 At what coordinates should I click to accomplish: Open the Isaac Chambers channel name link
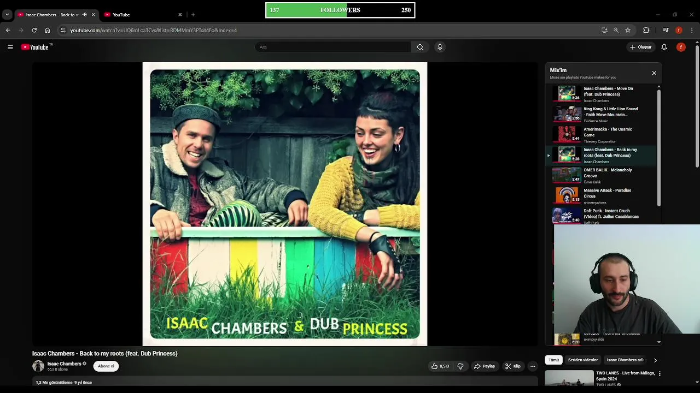[64, 364]
